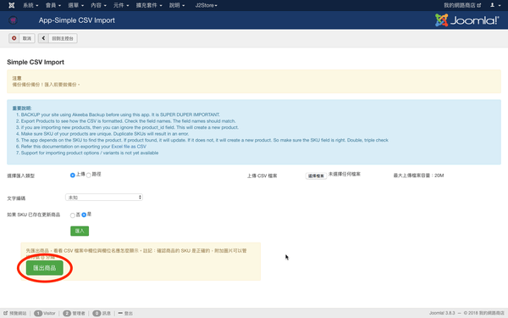Click the green 匯出商品 button

coord(45,268)
